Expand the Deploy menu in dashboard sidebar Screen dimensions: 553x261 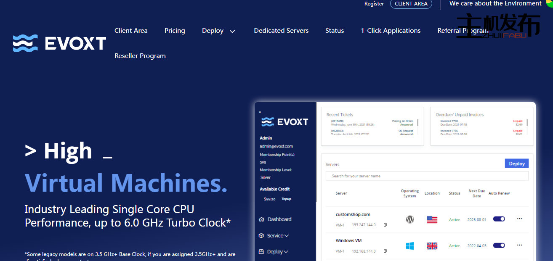[277, 252]
